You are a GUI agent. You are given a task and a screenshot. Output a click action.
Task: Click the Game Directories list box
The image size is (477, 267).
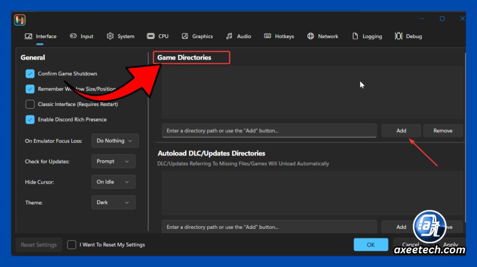pos(312,93)
